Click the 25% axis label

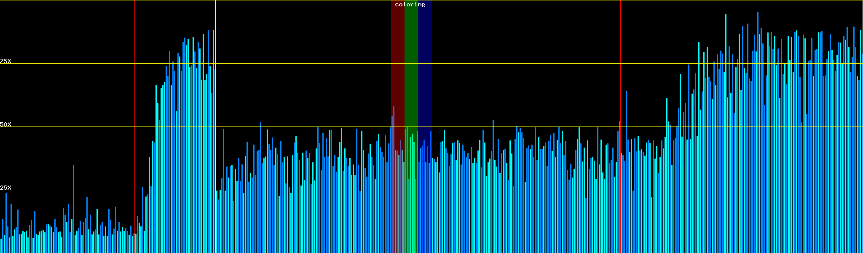5,188
